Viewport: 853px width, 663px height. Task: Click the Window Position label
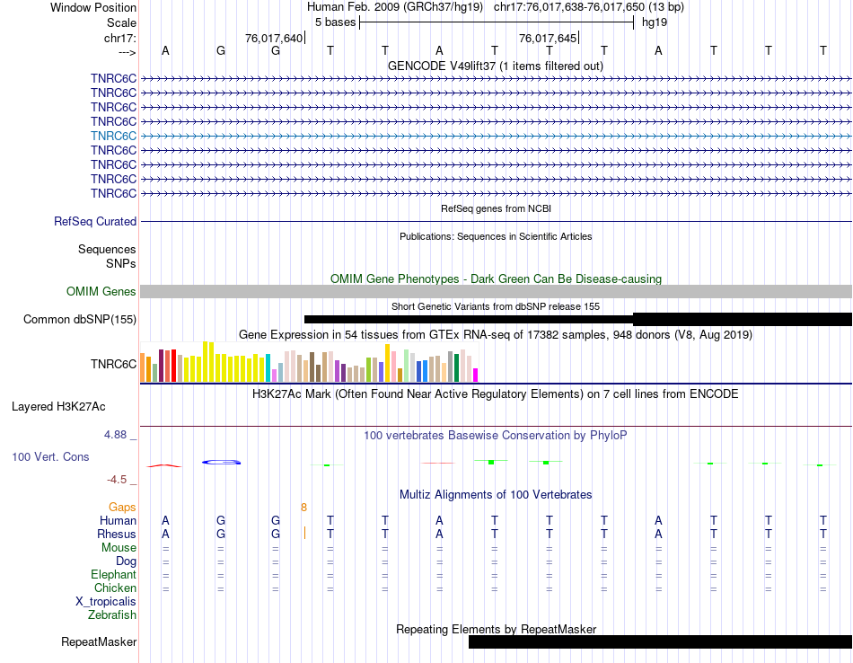93,7
